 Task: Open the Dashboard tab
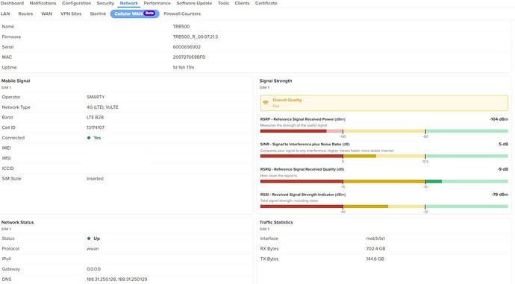[x=12, y=3]
